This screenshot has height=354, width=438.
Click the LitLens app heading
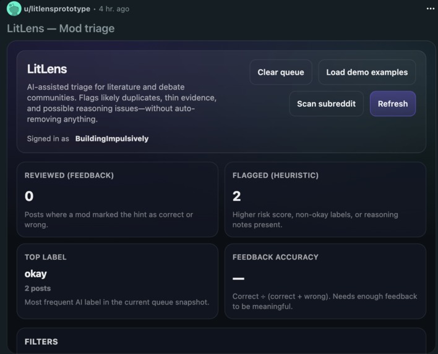(x=47, y=69)
